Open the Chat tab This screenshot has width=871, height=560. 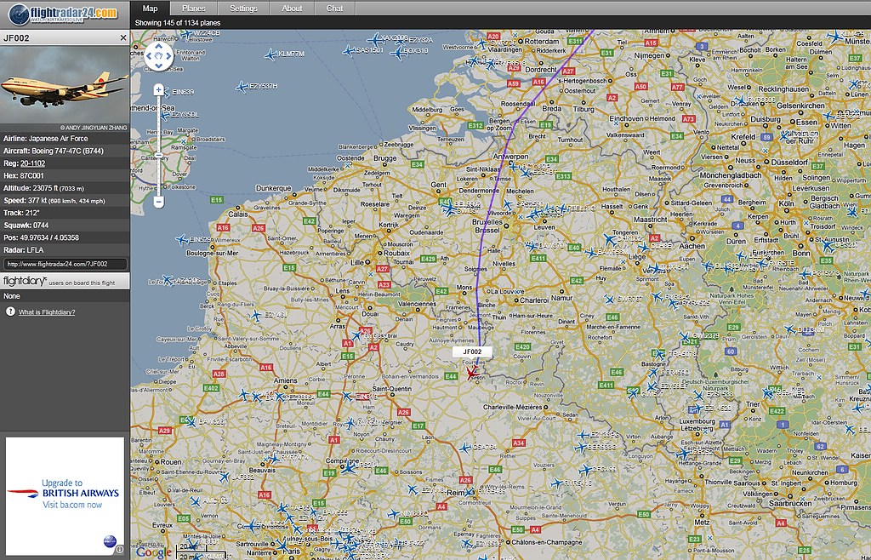click(335, 9)
